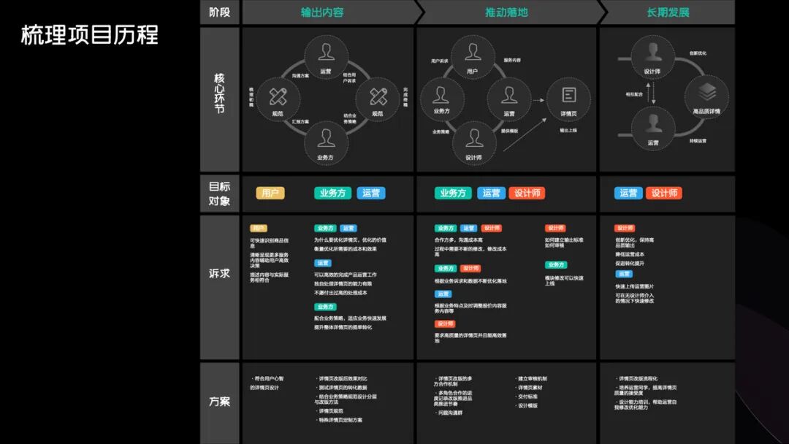789x444 pixels.
Task: Click the 设计师 avatar icon in the 长期发展 diagram
Action: [653, 51]
